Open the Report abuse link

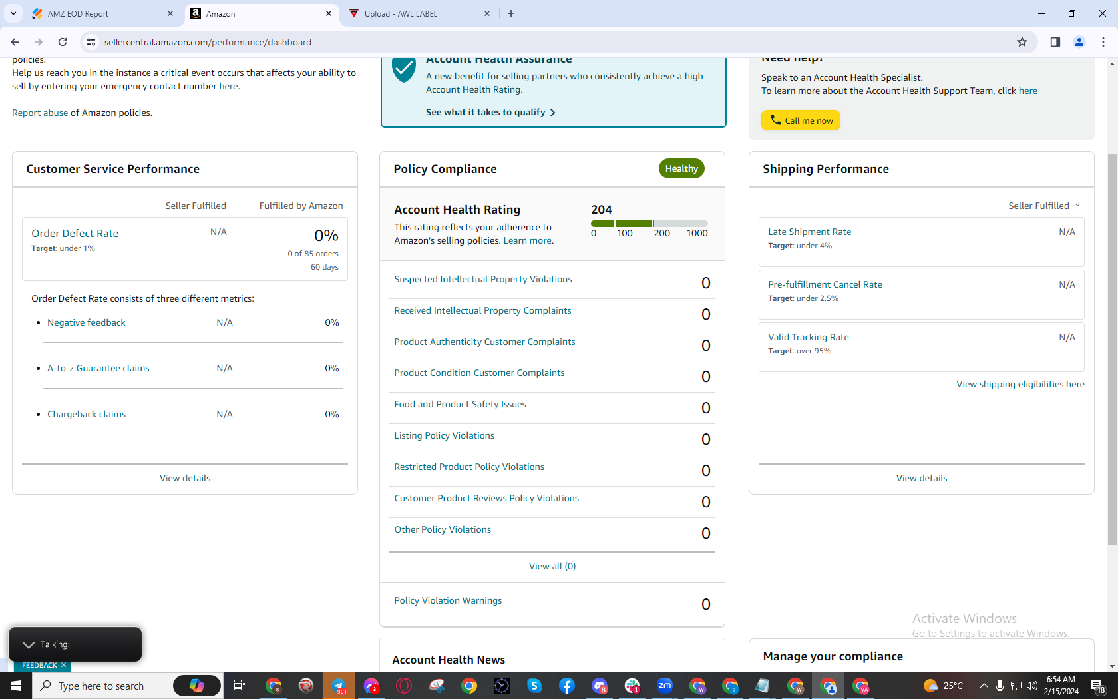[40, 113]
